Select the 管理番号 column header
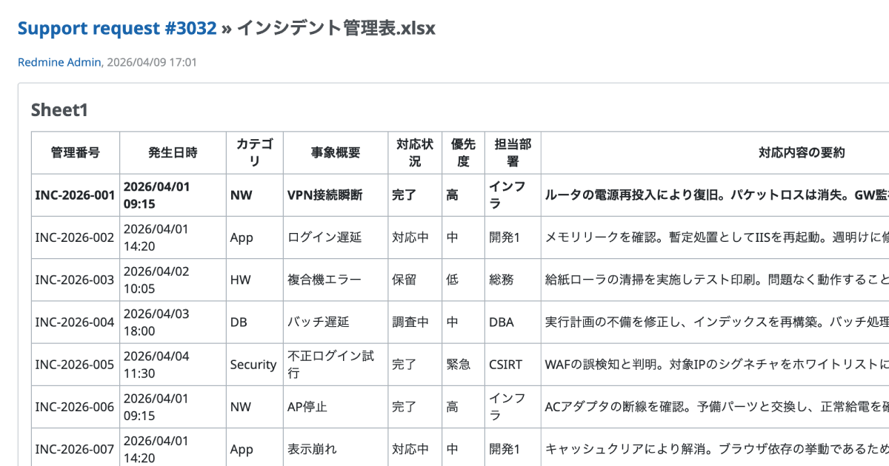The width and height of the screenshot is (889, 466). (75, 152)
